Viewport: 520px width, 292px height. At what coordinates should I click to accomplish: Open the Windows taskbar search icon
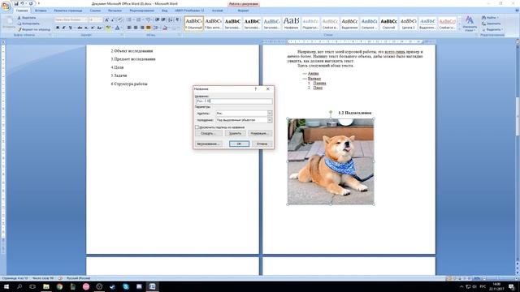(x=19, y=286)
